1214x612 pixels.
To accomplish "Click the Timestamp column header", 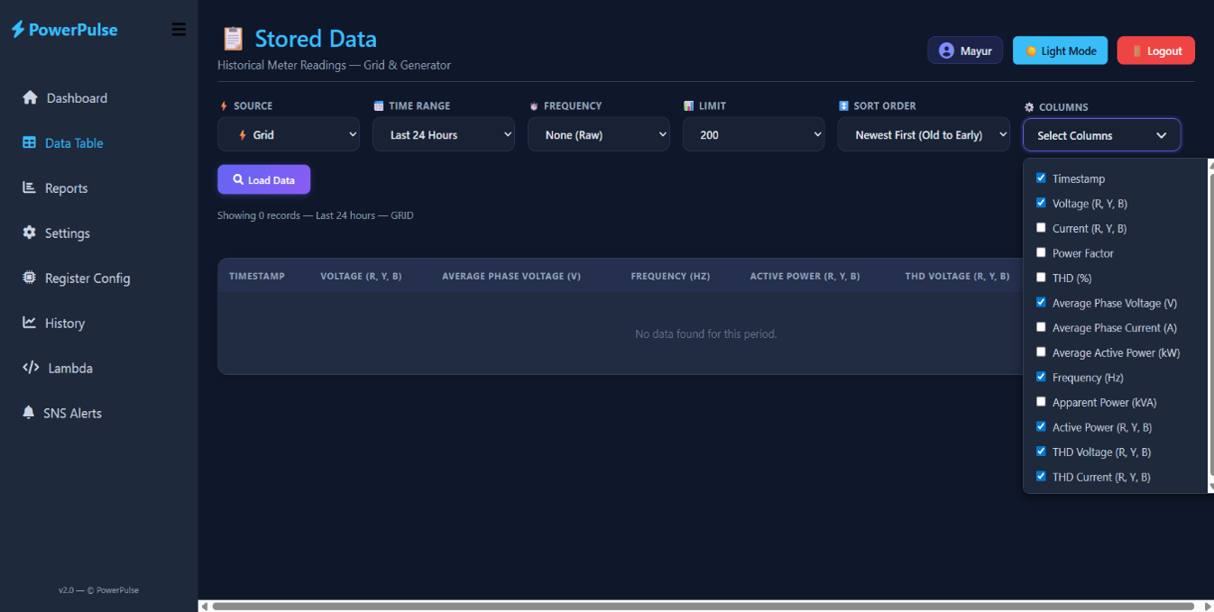I will [x=257, y=276].
